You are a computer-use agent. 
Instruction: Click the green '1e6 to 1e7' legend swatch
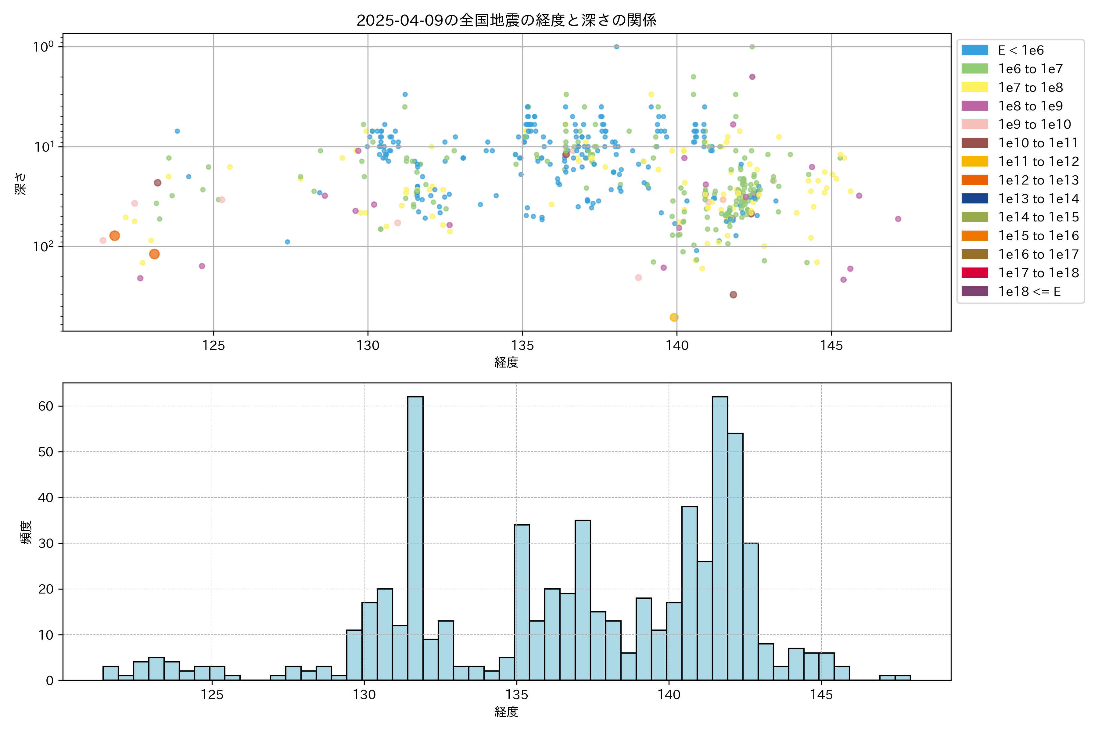975,69
